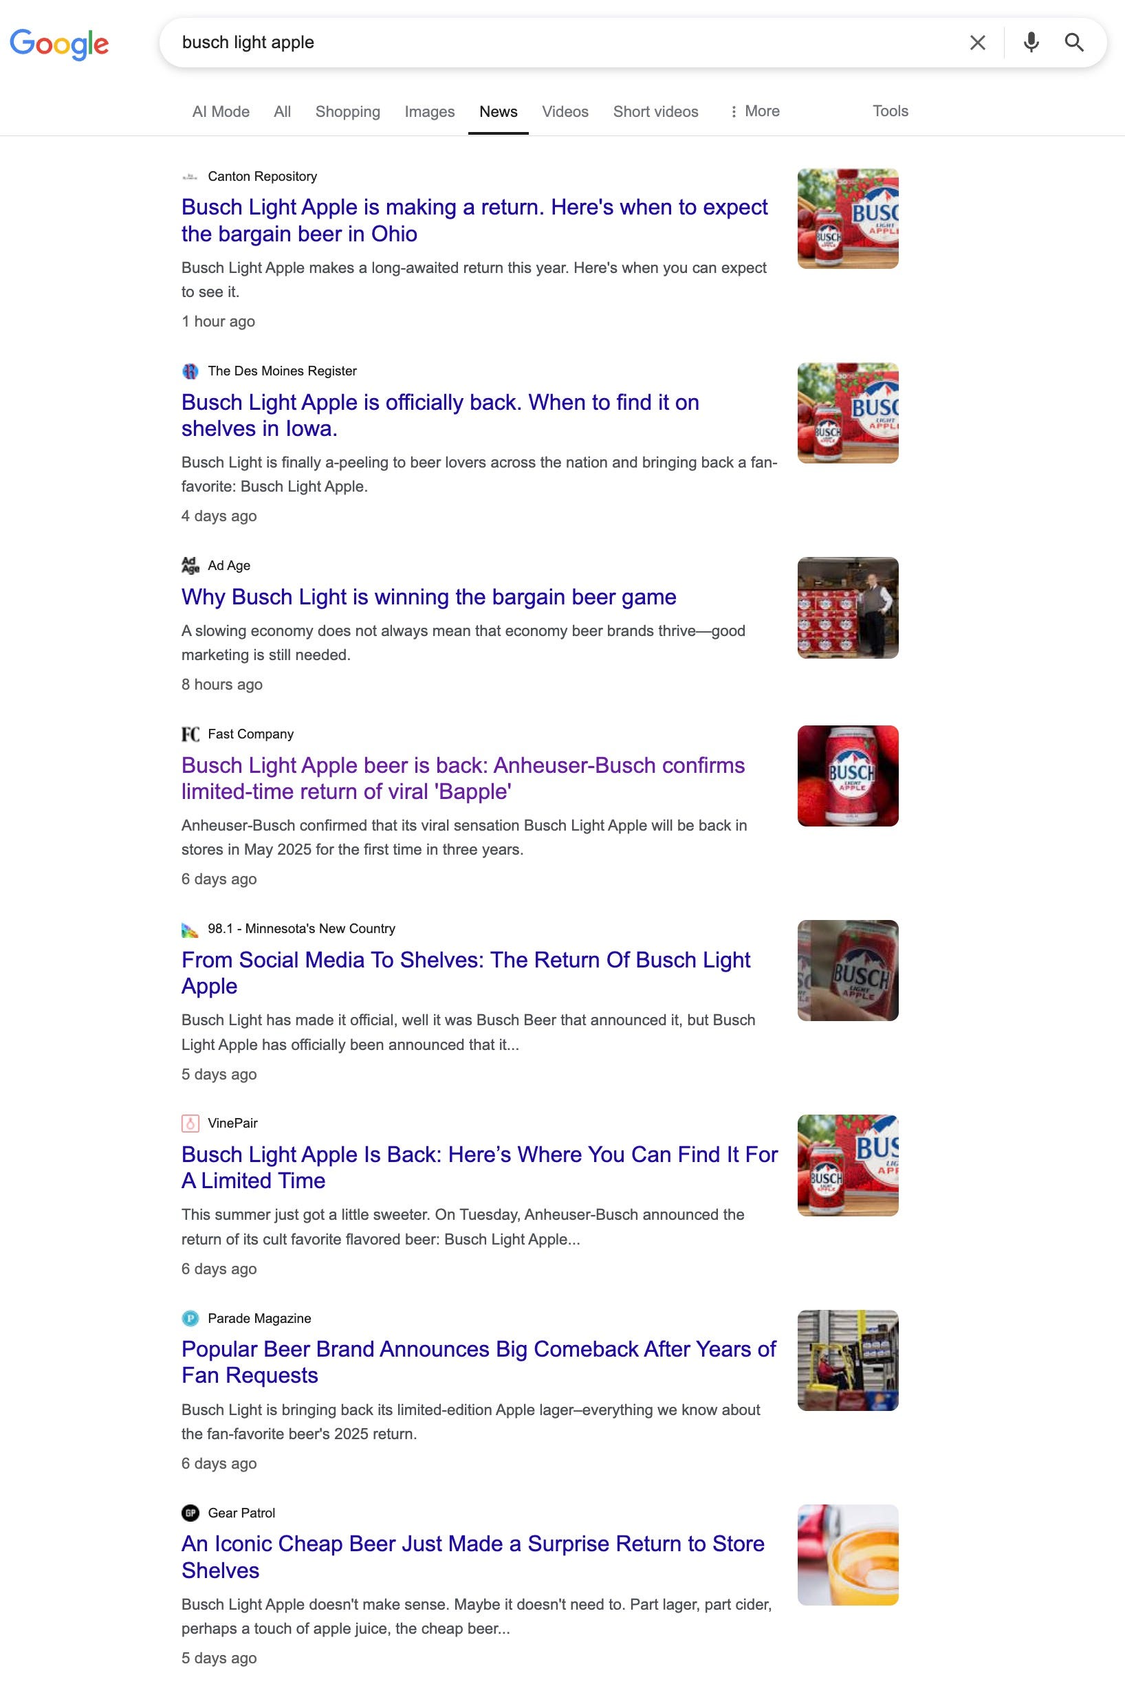The image size is (1125, 1686).
Task: Open VinePair's Busch Light Apple article
Action: pos(479,1168)
